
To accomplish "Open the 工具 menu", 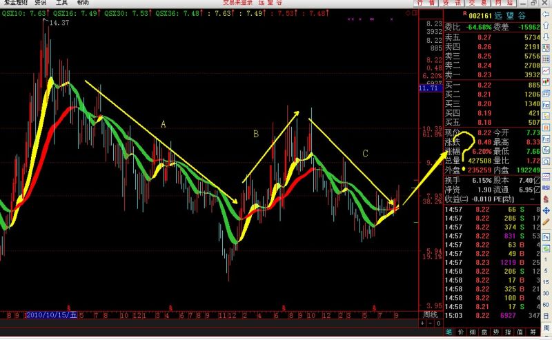I will tap(62, 3).
